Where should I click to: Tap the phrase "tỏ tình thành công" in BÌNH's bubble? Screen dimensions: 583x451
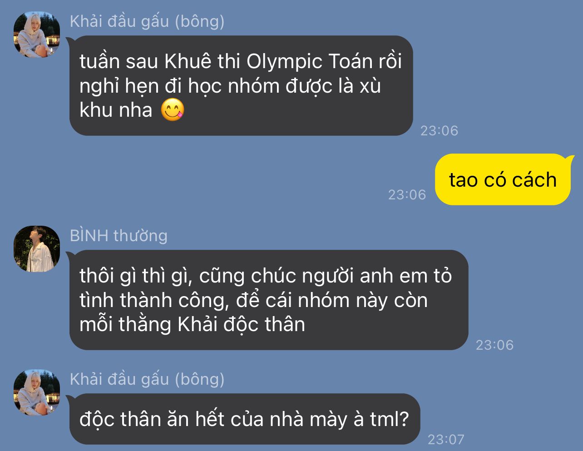coord(266,288)
